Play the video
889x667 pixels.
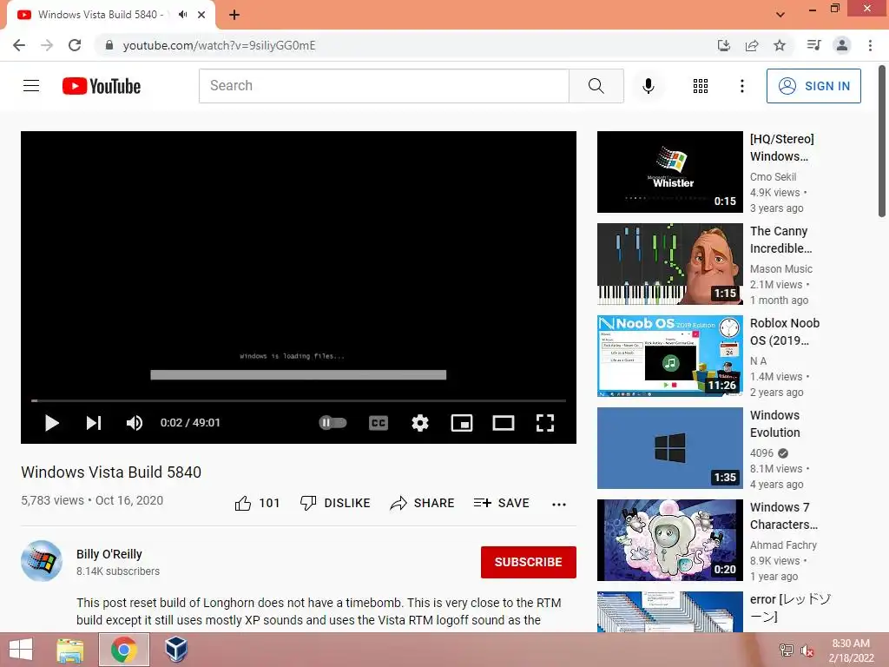pyautogui.click(x=51, y=423)
